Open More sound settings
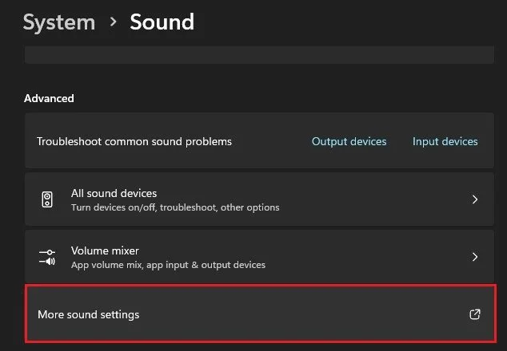507x351 pixels. point(89,314)
